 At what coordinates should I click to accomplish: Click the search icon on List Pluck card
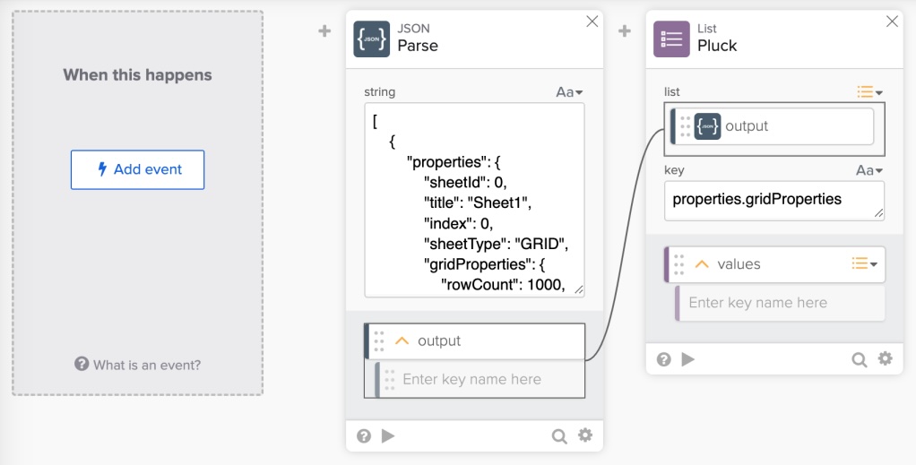[x=859, y=359]
